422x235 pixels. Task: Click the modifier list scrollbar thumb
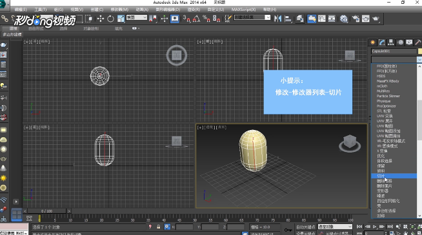click(x=419, y=120)
